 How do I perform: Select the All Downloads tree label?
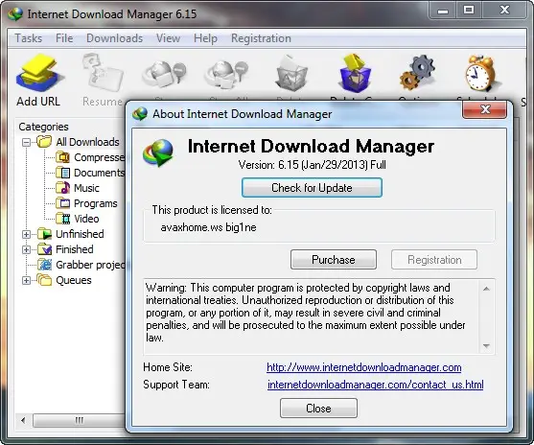[x=87, y=142]
